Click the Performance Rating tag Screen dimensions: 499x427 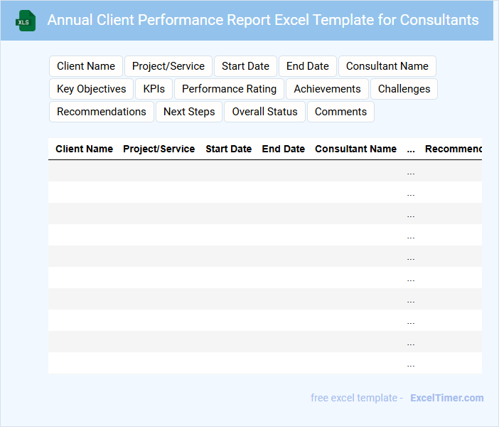point(230,89)
